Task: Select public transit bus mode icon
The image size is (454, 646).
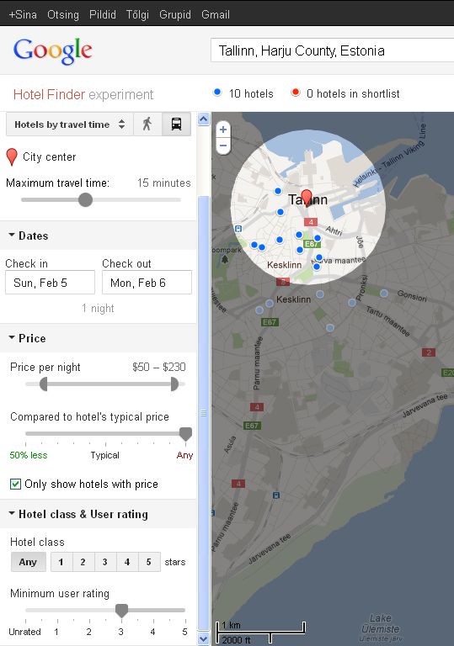Action: (176, 124)
